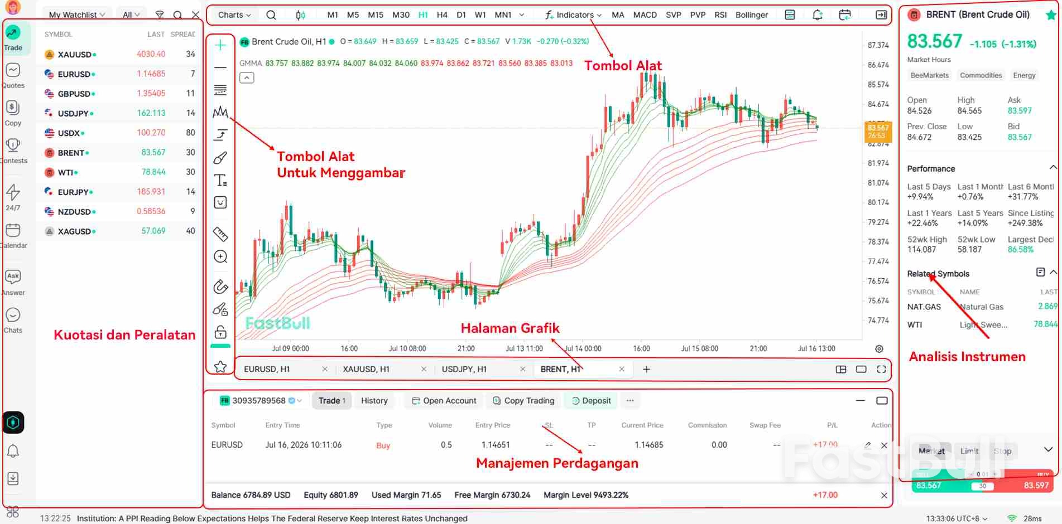Close the EURUSD Buy position
The width and height of the screenshot is (1062, 524).
884,445
